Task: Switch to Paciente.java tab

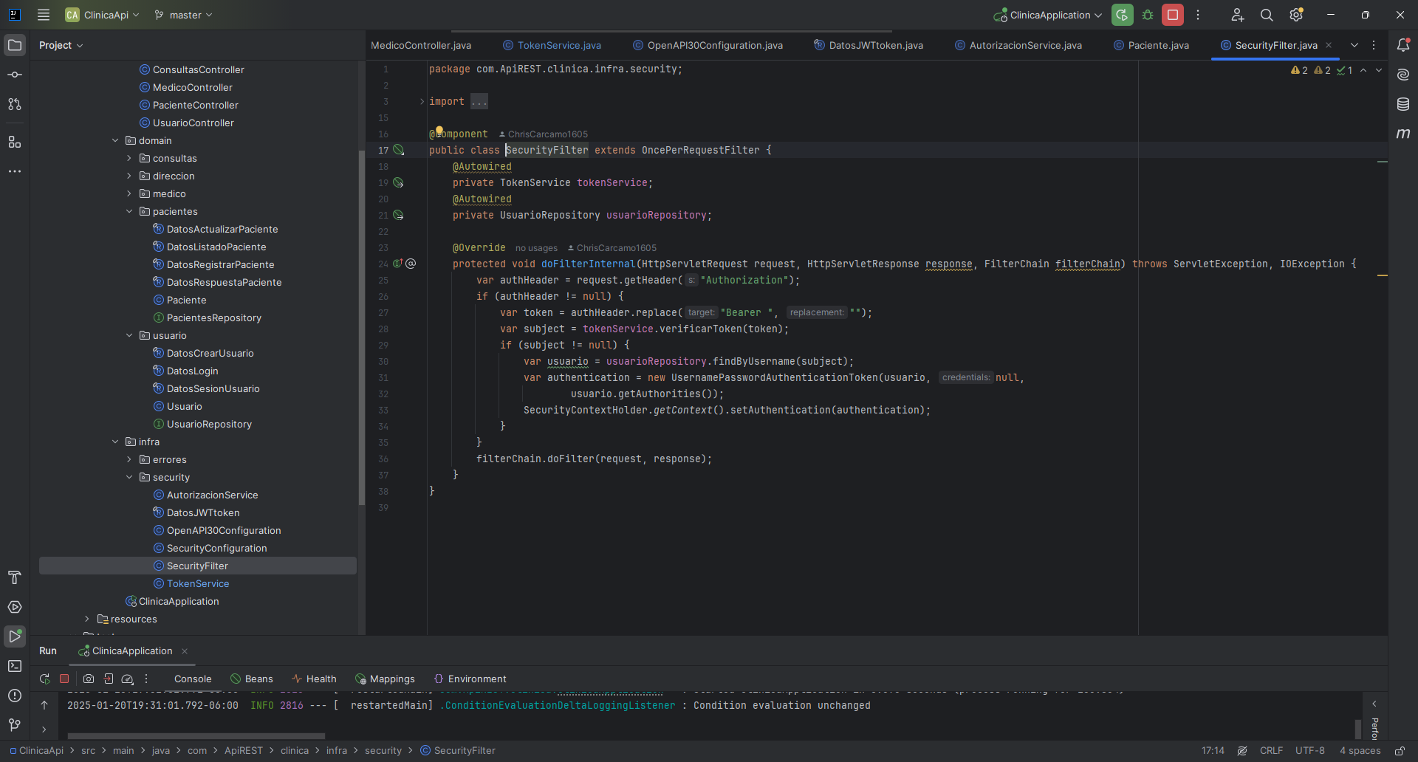Action: (1151, 45)
